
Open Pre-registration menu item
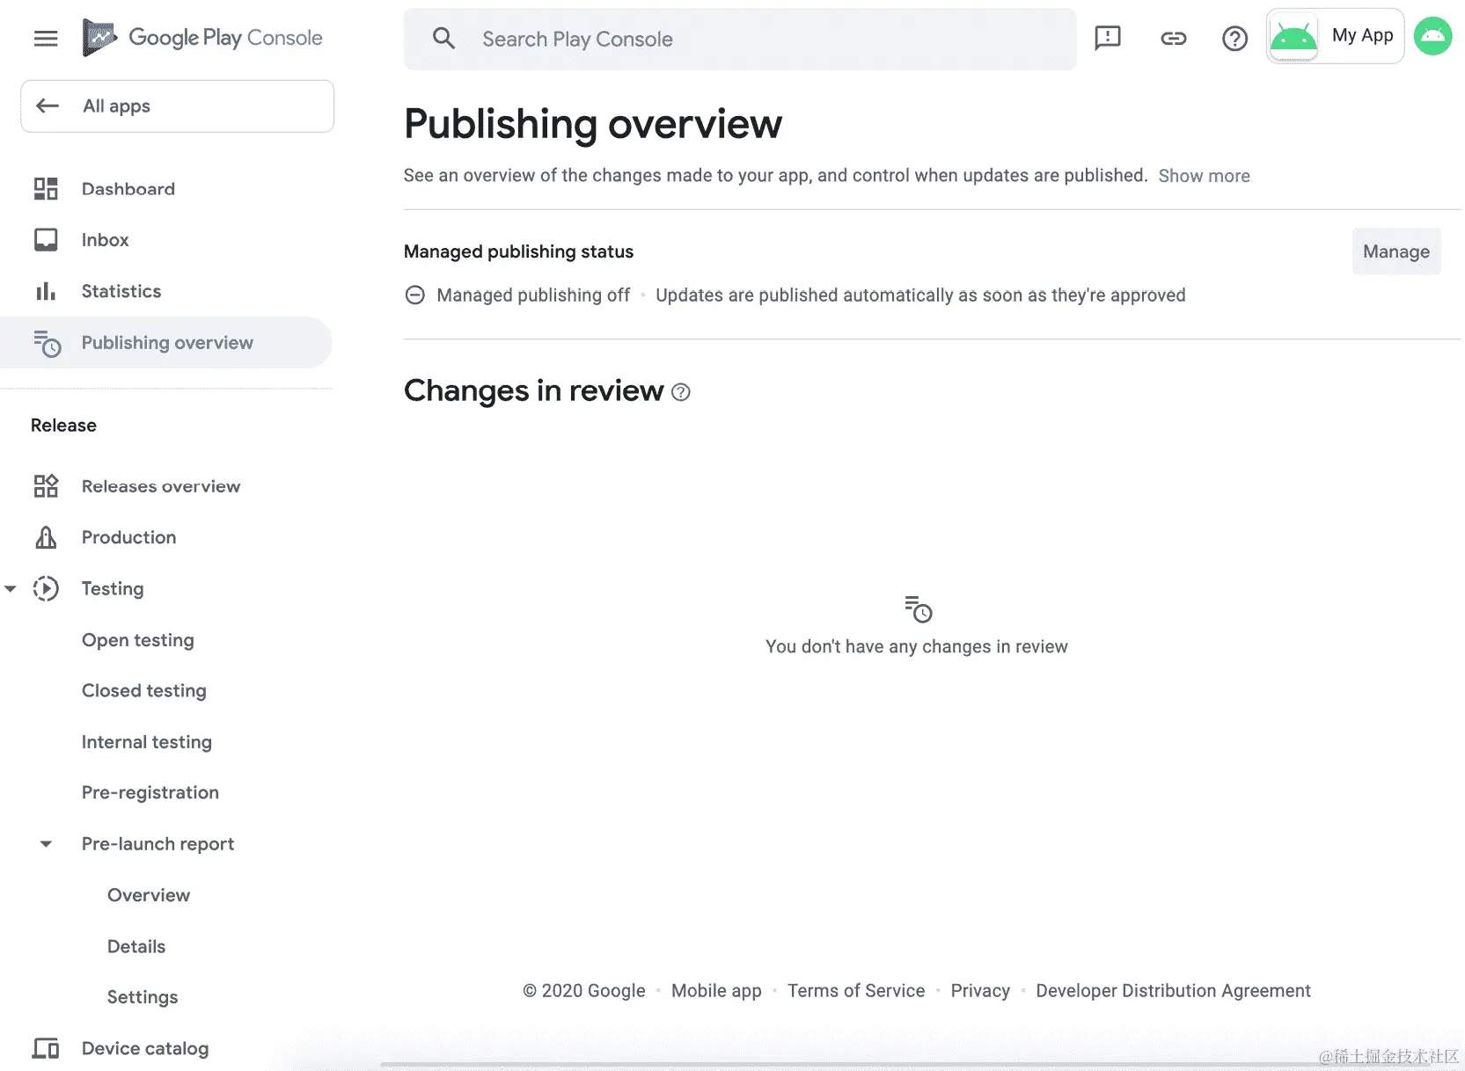(150, 792)
